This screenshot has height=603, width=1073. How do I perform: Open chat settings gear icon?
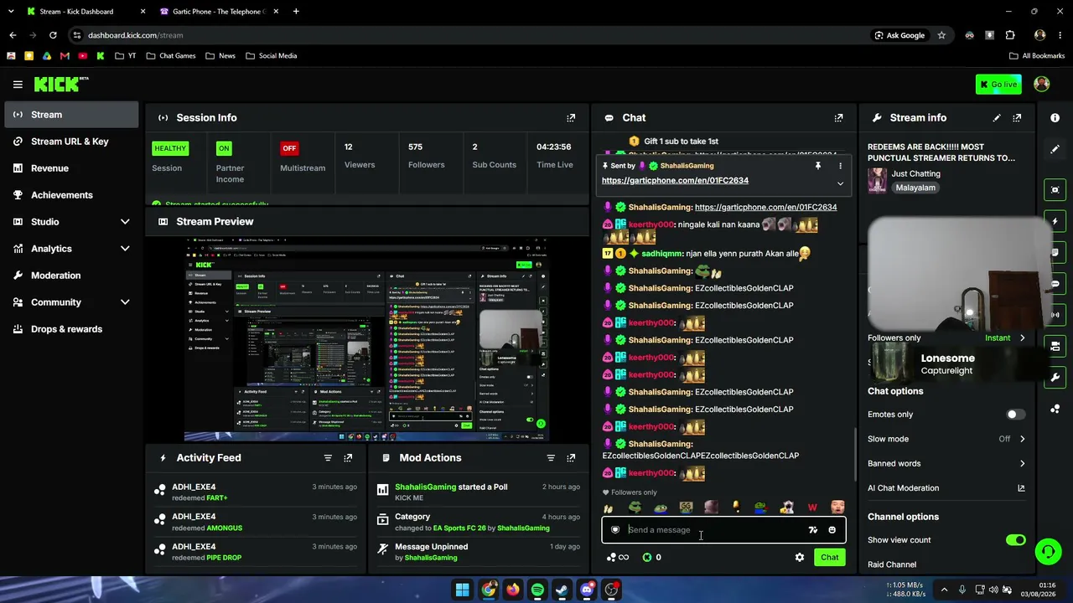[800, 558]
